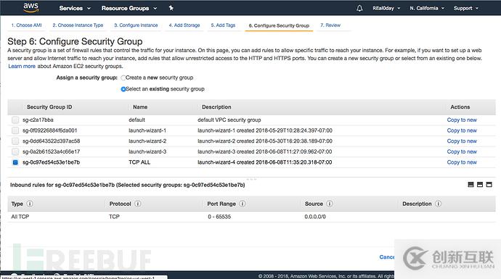The image size is (501, 279).
Task: Click Copy to new for launch-wizard-1
Action: (462, 130)
